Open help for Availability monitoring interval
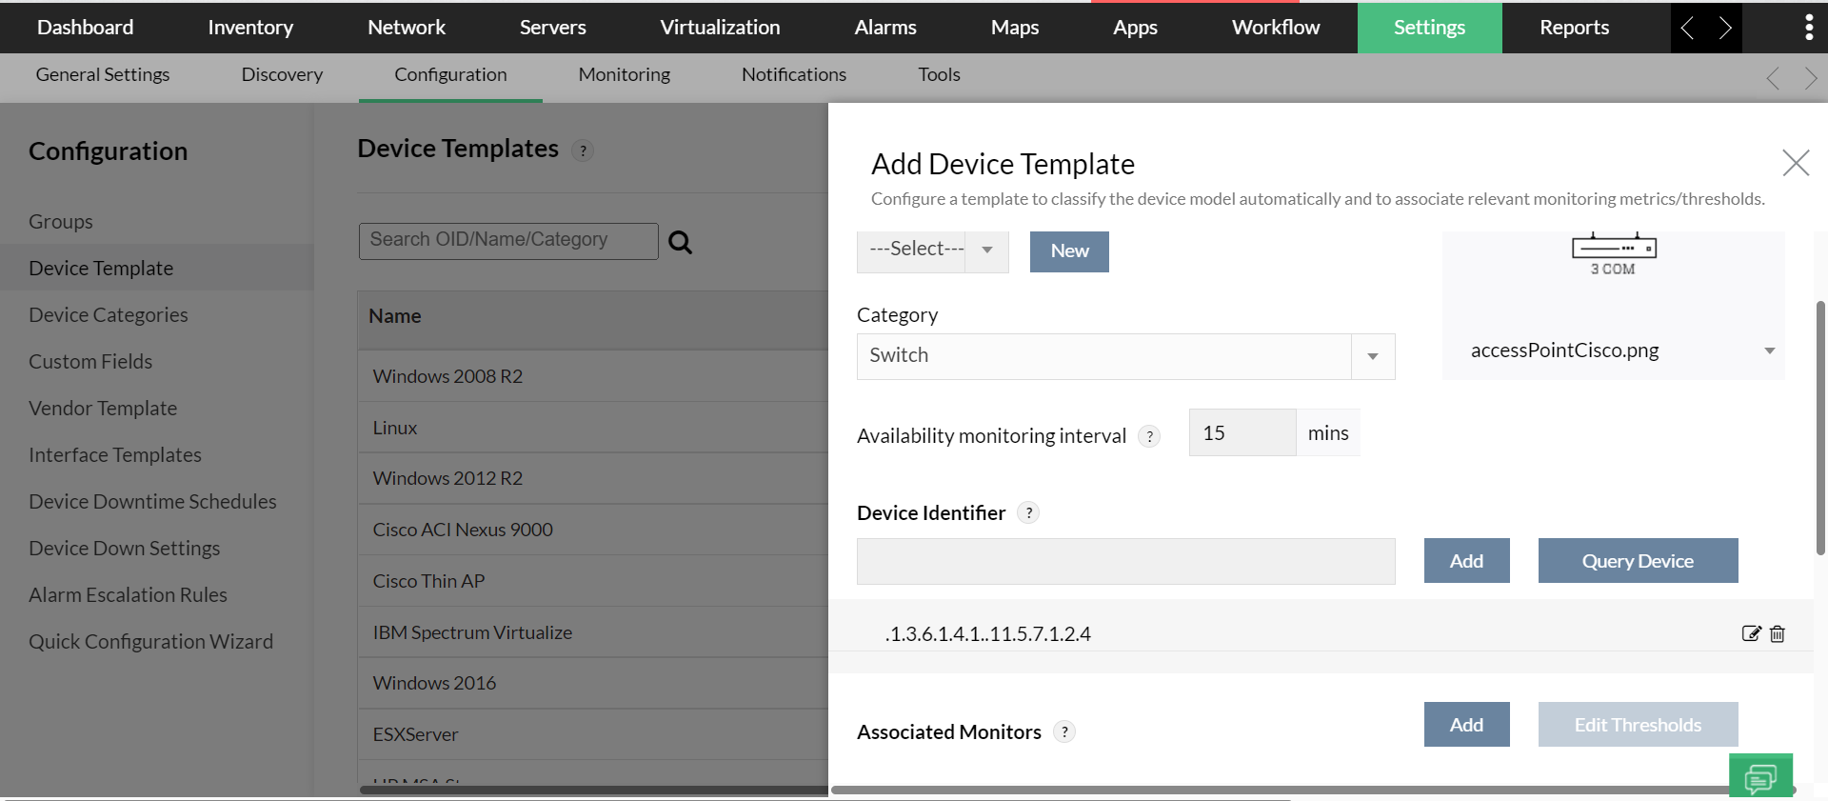The width and height of the screenshot is (1828, 801). click(1150, 436)
